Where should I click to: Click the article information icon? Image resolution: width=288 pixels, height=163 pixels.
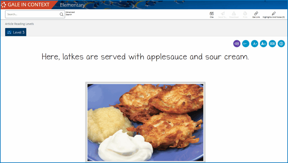pyautogui.click(x=281, y=44)
